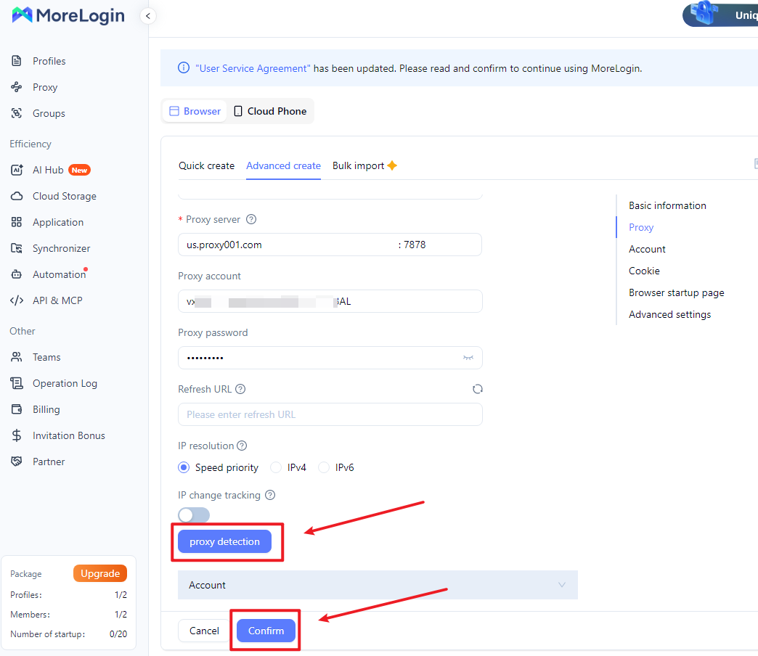
Task: Switch to the Quick create tab
Action: [x=206, y=165]
